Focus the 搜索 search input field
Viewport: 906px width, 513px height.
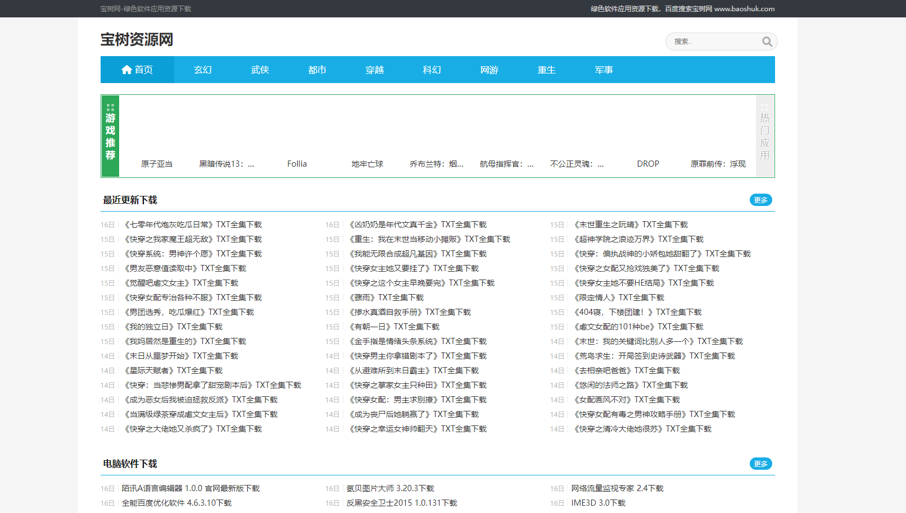(714, 42)
